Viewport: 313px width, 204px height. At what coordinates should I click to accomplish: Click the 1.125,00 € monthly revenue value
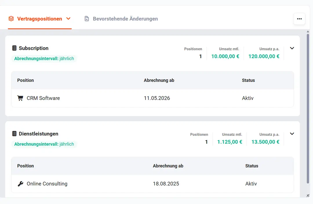point(230,142)
